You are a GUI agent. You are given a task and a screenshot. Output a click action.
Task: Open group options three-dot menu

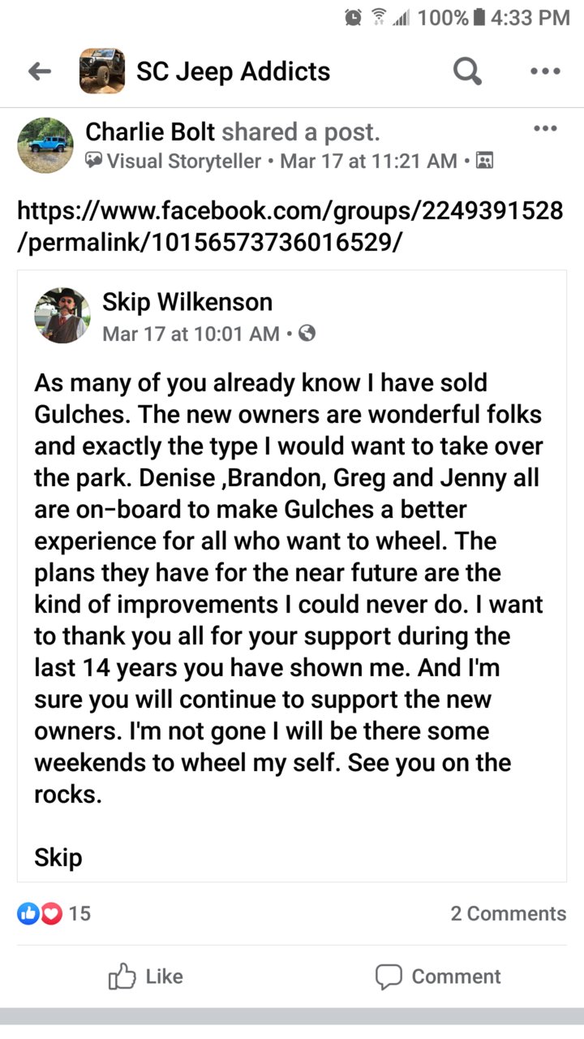[545, 71]
